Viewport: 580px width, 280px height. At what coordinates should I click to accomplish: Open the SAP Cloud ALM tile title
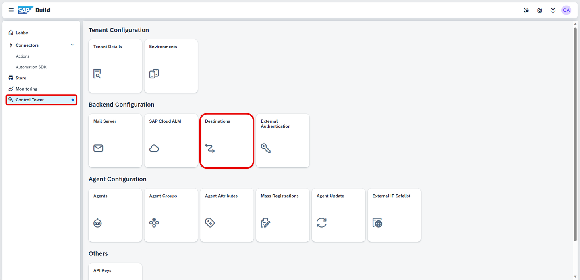tap(165, 121)
